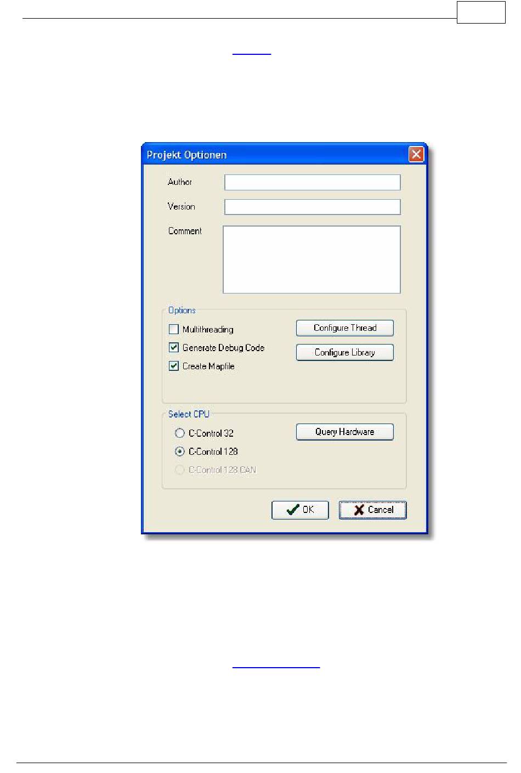Click inside the Comment text area
Image resolution: width=521 pixels, height=773 pixels.
pyautogui.click(x=312, y=259)
